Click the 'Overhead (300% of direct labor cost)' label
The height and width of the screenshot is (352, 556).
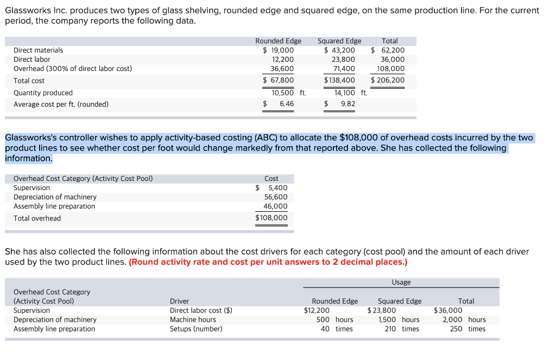pos(73,69)
